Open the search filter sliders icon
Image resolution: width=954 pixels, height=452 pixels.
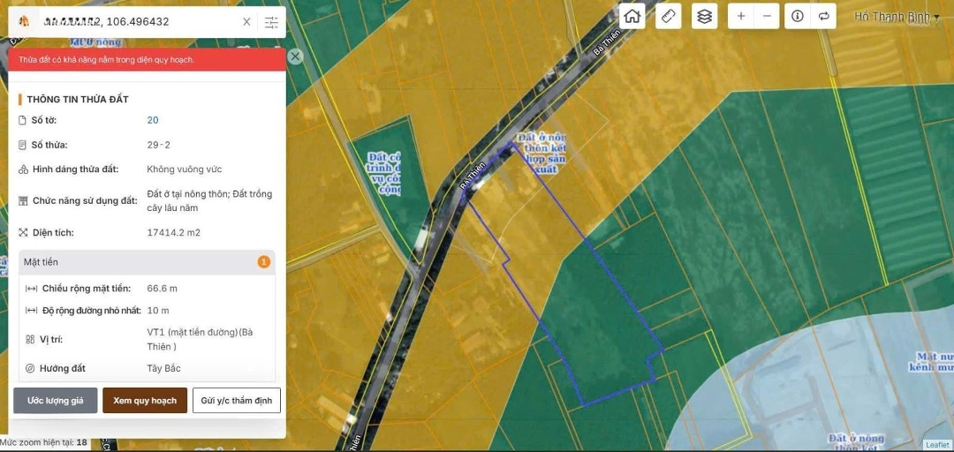pos(271,22)
